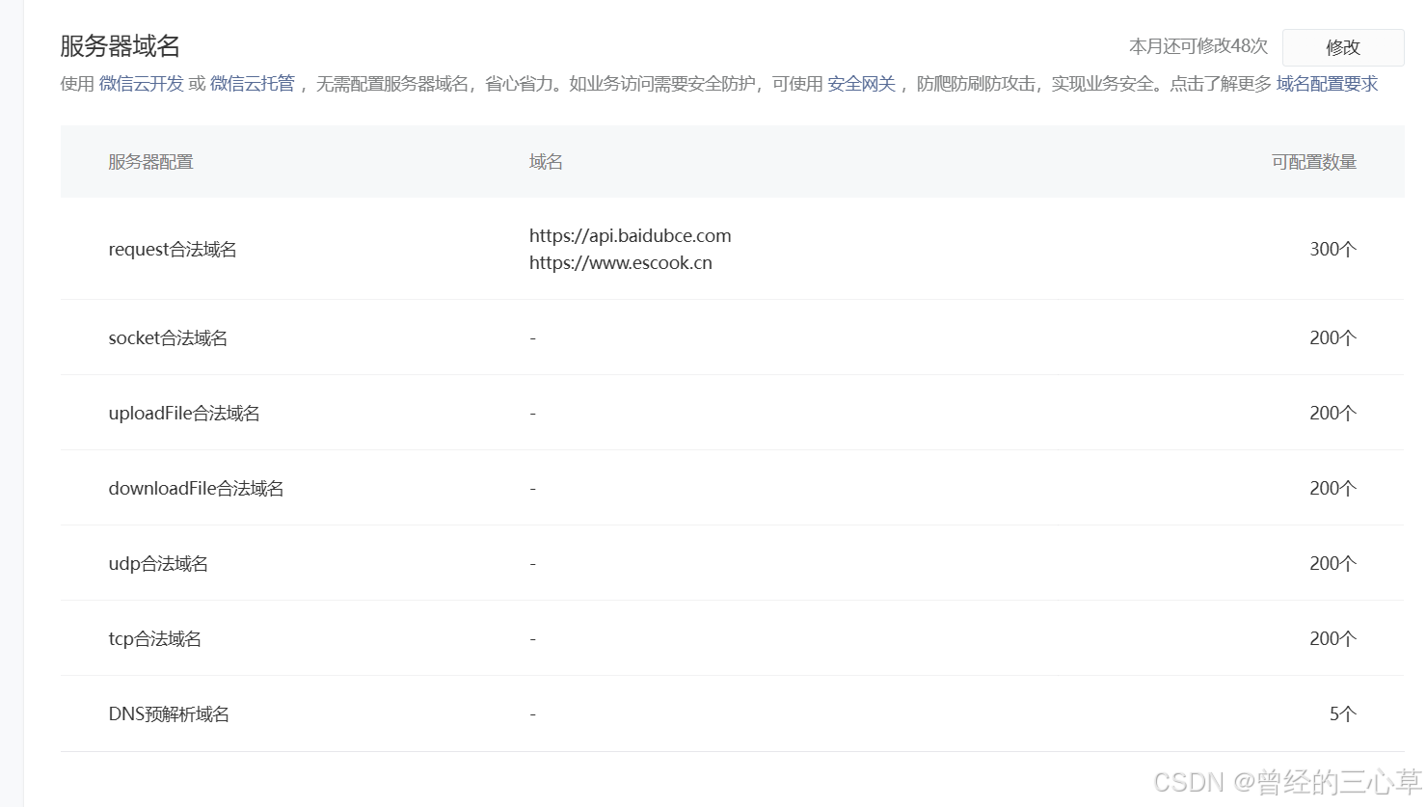This screenshot has height=807, width=1426.
Task: Click the 服务器配置 column header
Action: click(150, 162)
